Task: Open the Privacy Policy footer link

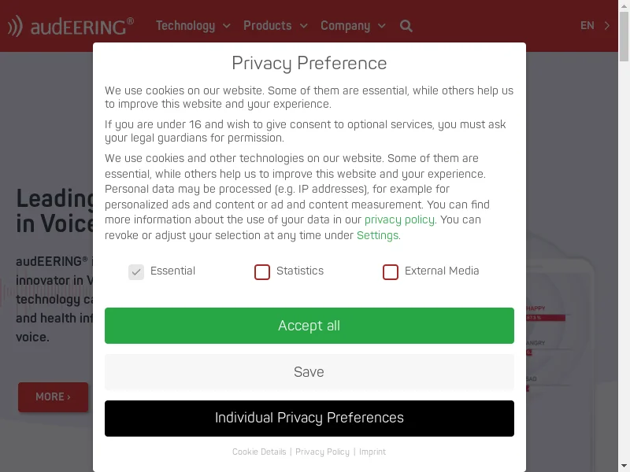Action: tap(322, 452)
